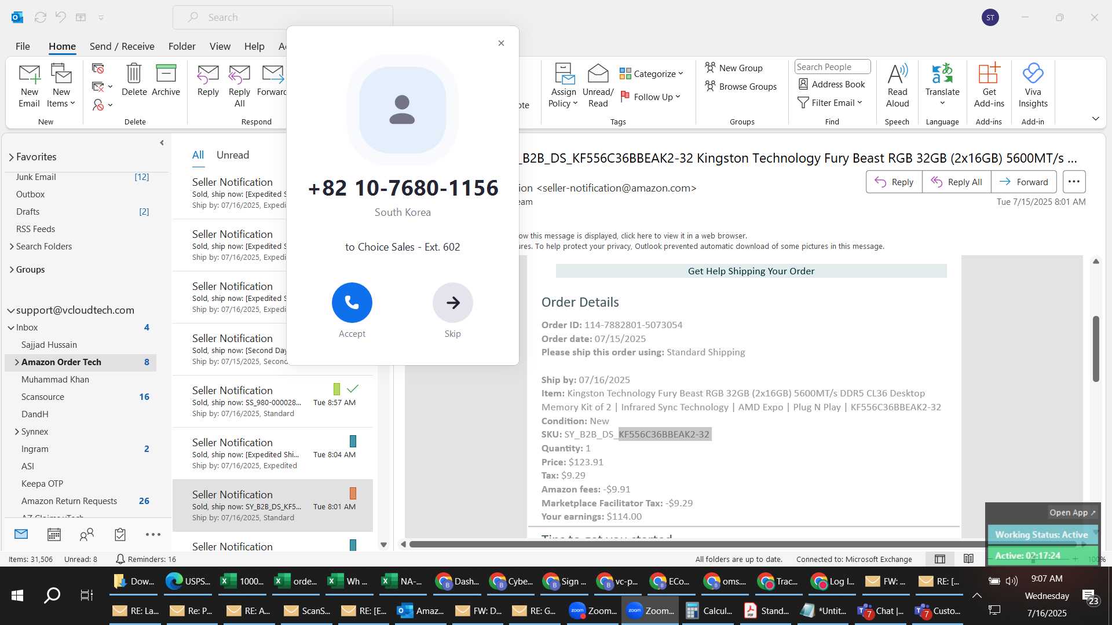Open more actions in reading pane
The width and height of the screenshot is (1112, 625).
(x=1074, y=182)
